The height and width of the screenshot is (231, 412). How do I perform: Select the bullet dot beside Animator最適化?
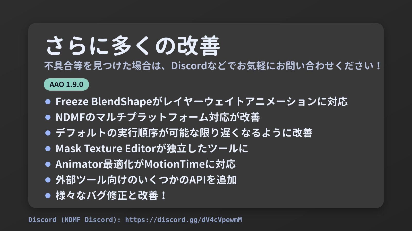click(x=48, y=164)
